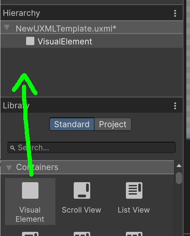
Task: Click the partially visible icon below List View
Action: pyautogui.click(x=134, y=234)
